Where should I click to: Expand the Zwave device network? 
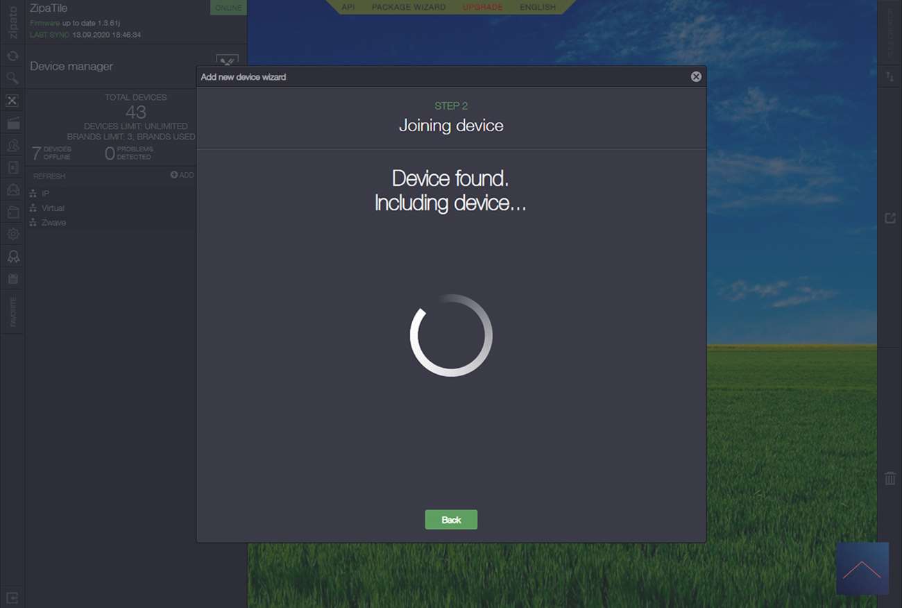(54, 223)
